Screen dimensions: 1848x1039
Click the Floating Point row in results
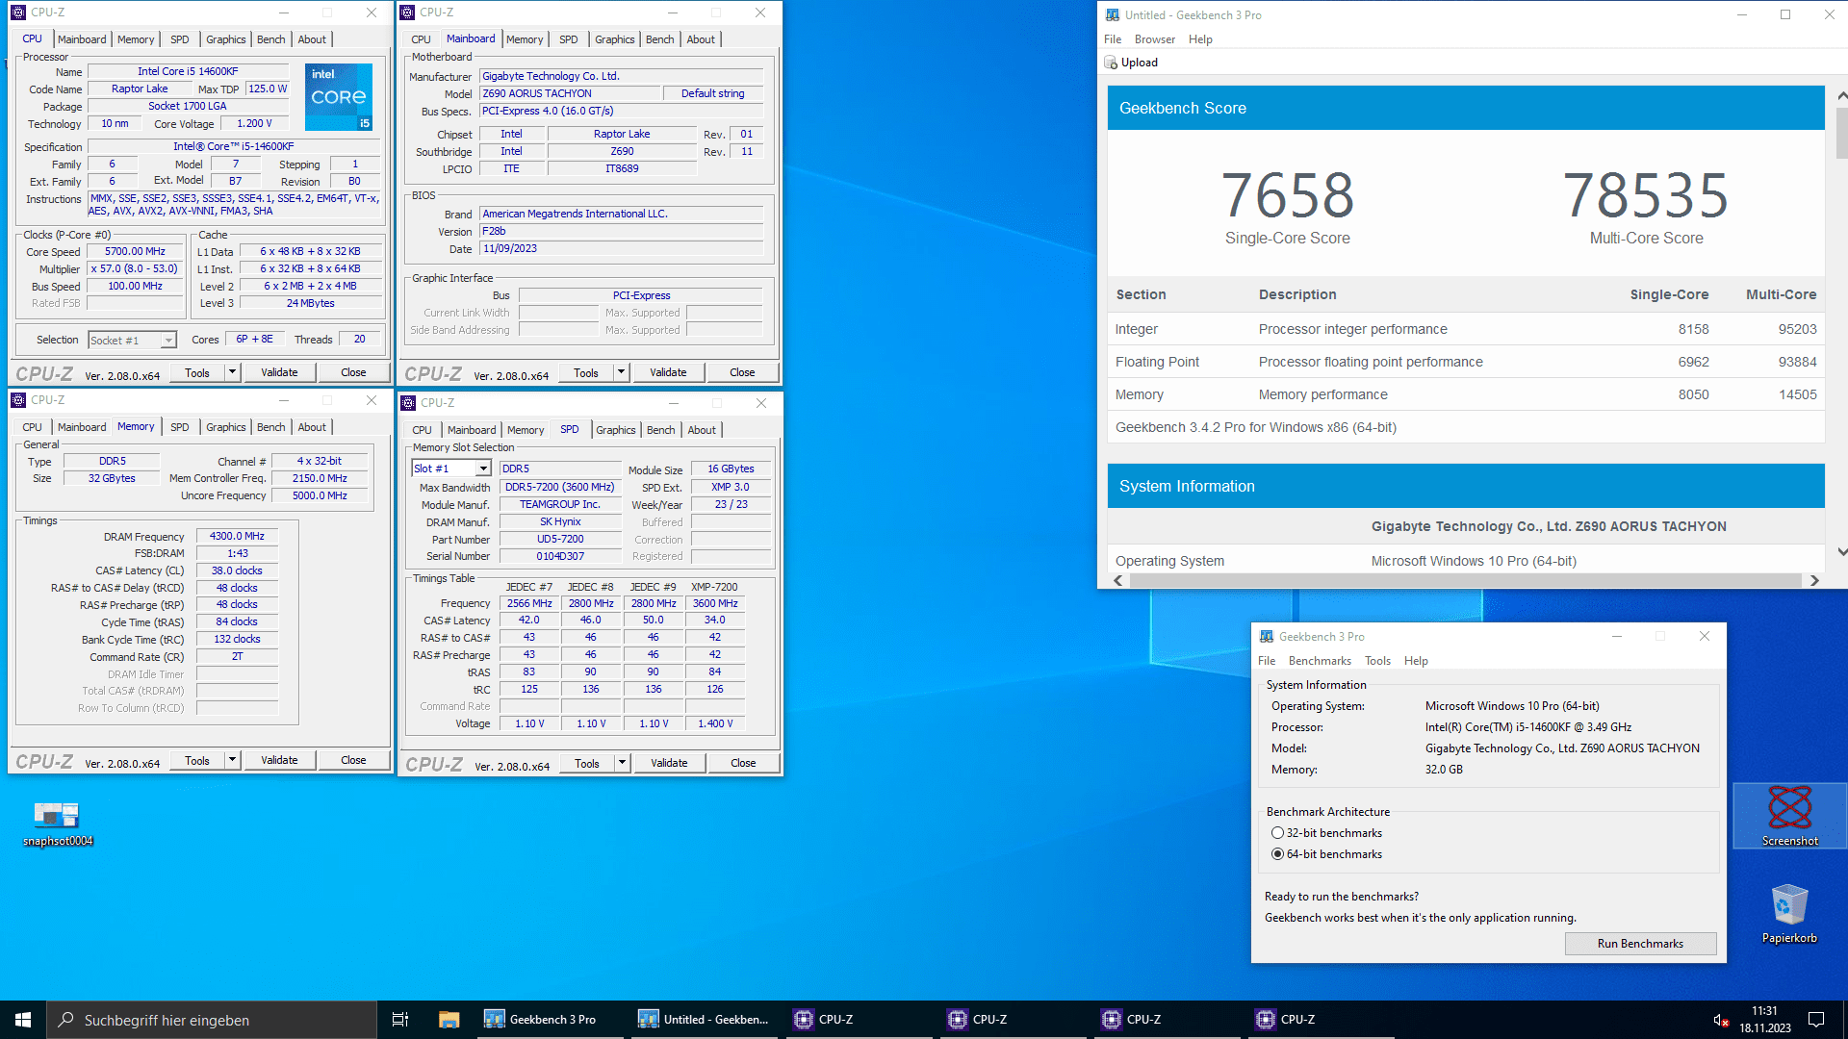click(x=1466, y=362)
